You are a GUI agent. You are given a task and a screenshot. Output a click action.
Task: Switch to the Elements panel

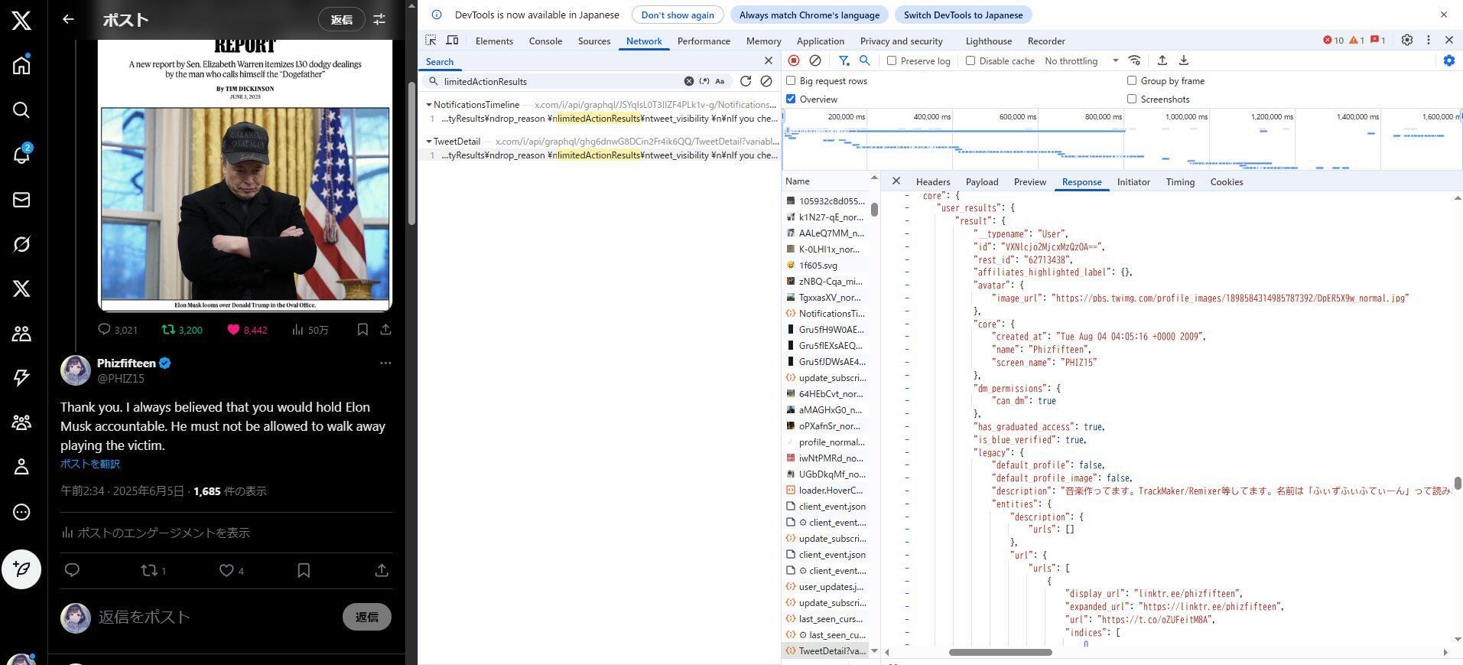coord(494,41)
